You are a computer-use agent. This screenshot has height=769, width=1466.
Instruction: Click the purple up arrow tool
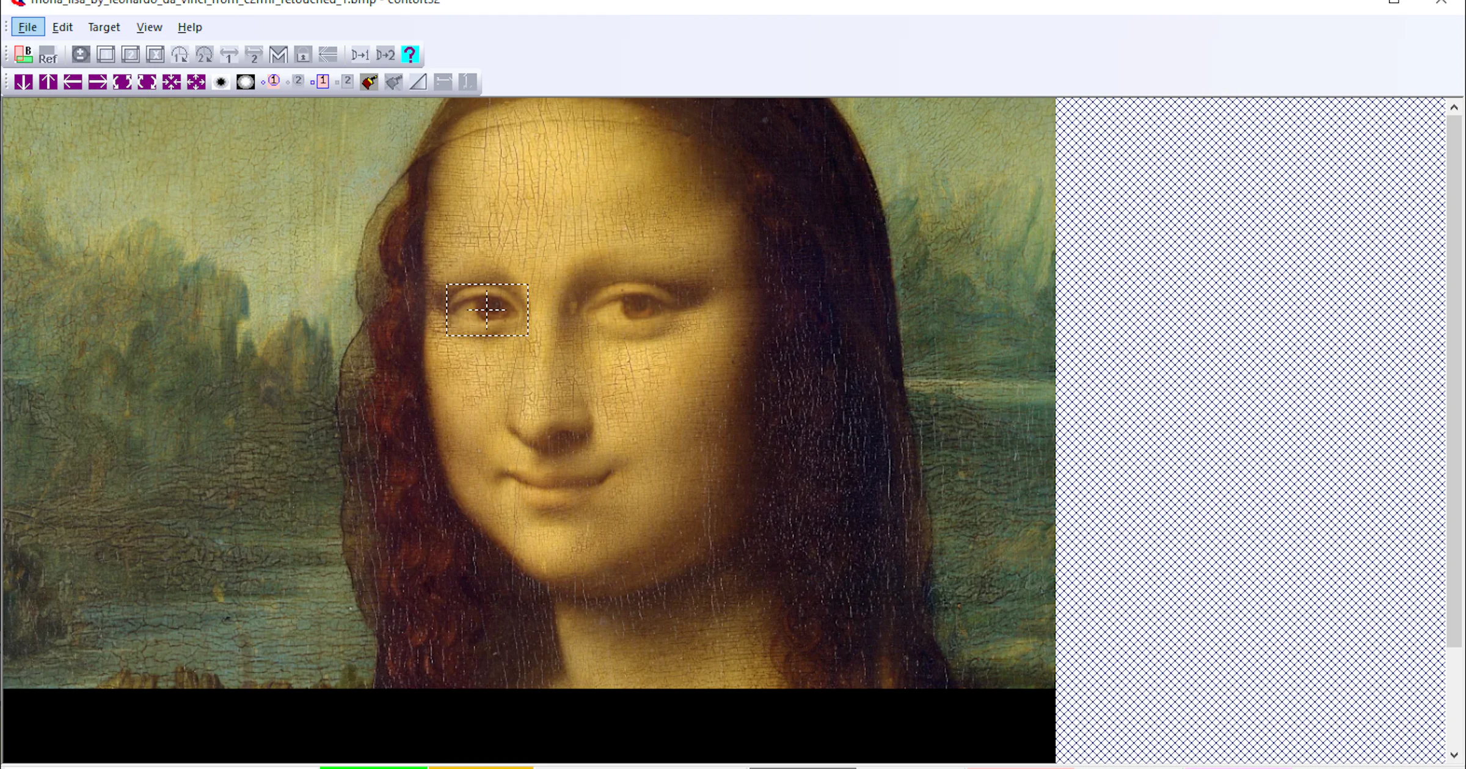(48, 82)
